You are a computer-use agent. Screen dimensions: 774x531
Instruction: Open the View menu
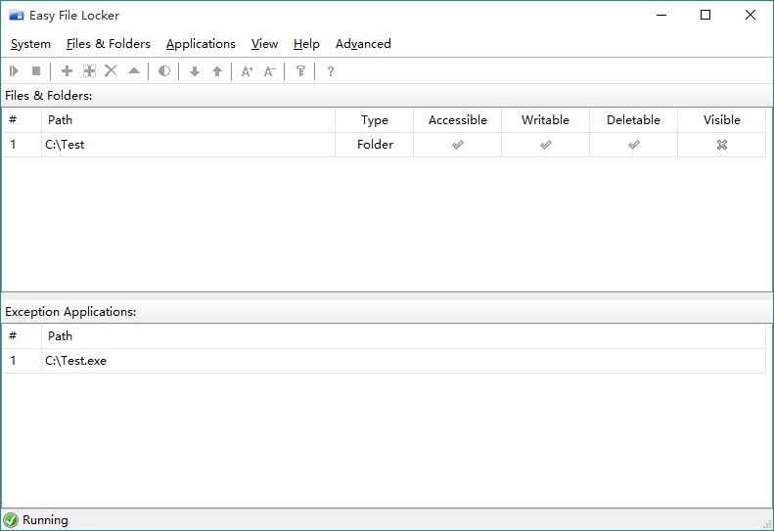(x=264, y=44)
